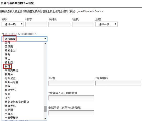Click the 电话号码 phone number field
The height and width of the screenshot is (121, 142).
[71, 113]
